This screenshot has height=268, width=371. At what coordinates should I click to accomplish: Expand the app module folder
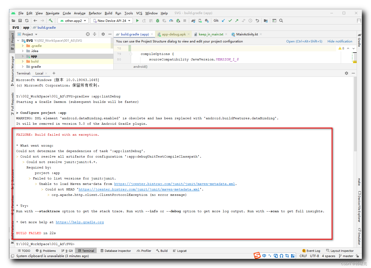[23, 56]
